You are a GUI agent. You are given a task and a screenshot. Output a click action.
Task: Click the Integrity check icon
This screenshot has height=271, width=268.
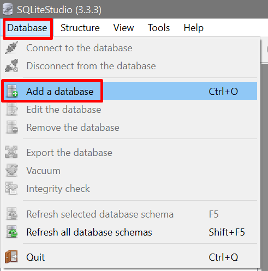11,188
